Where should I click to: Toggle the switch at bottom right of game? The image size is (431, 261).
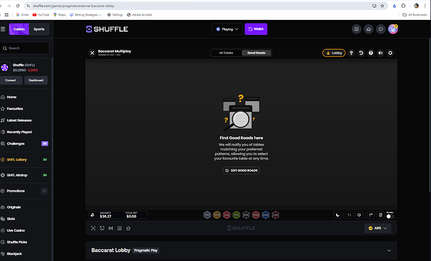(390, 216)
